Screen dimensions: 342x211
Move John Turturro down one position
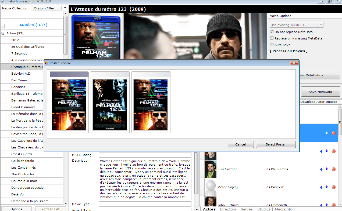(x=327, y=205)
